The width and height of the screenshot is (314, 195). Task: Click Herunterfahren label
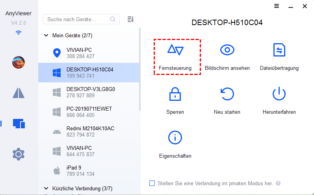279,112
